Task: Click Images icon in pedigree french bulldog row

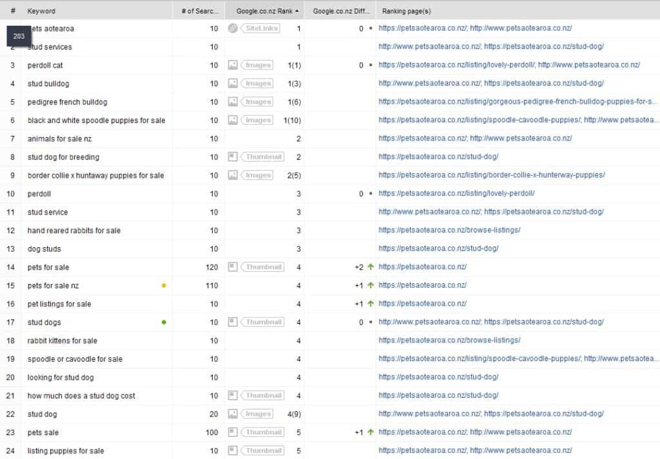Action: coord(233,102)
